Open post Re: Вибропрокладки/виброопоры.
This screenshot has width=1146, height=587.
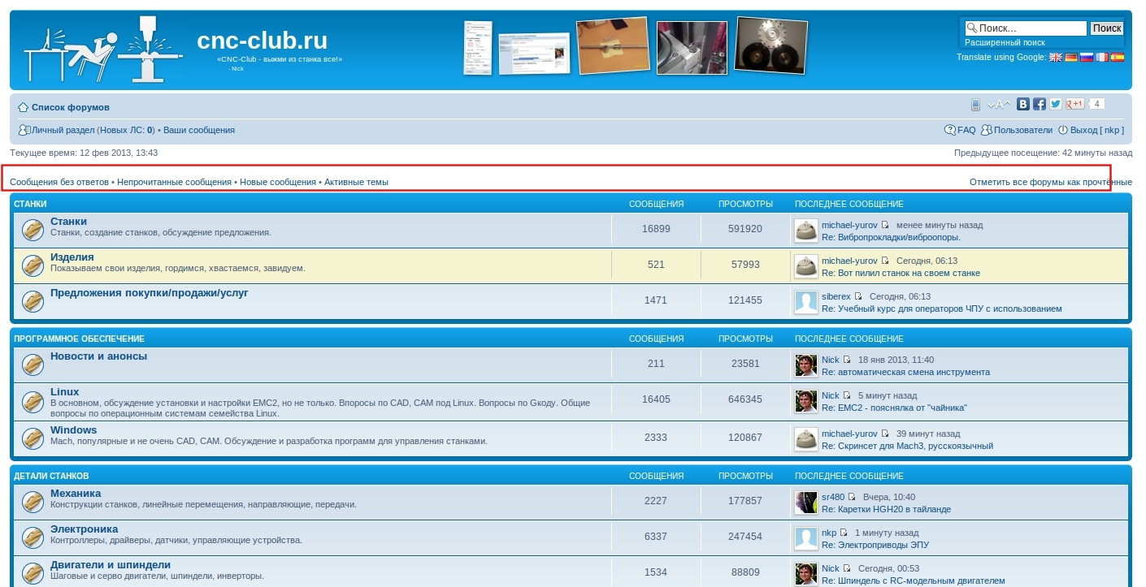[x=891, y=237]
